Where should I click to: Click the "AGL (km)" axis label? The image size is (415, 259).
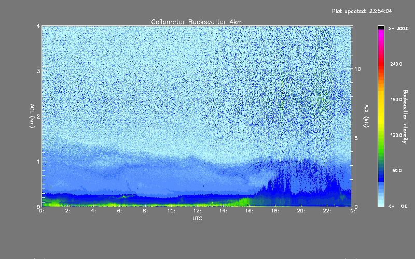pos(32,116)
